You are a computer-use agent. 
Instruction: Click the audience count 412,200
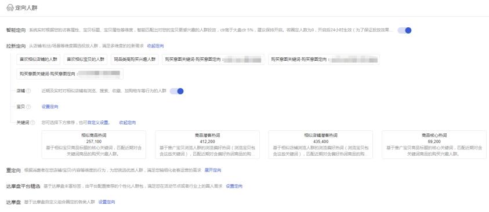click(x=208, y=141)
